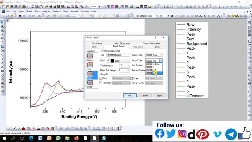The image size is (252, 142).
Task: Select the Left axis icon in Selection list
Action: (90, 74)
